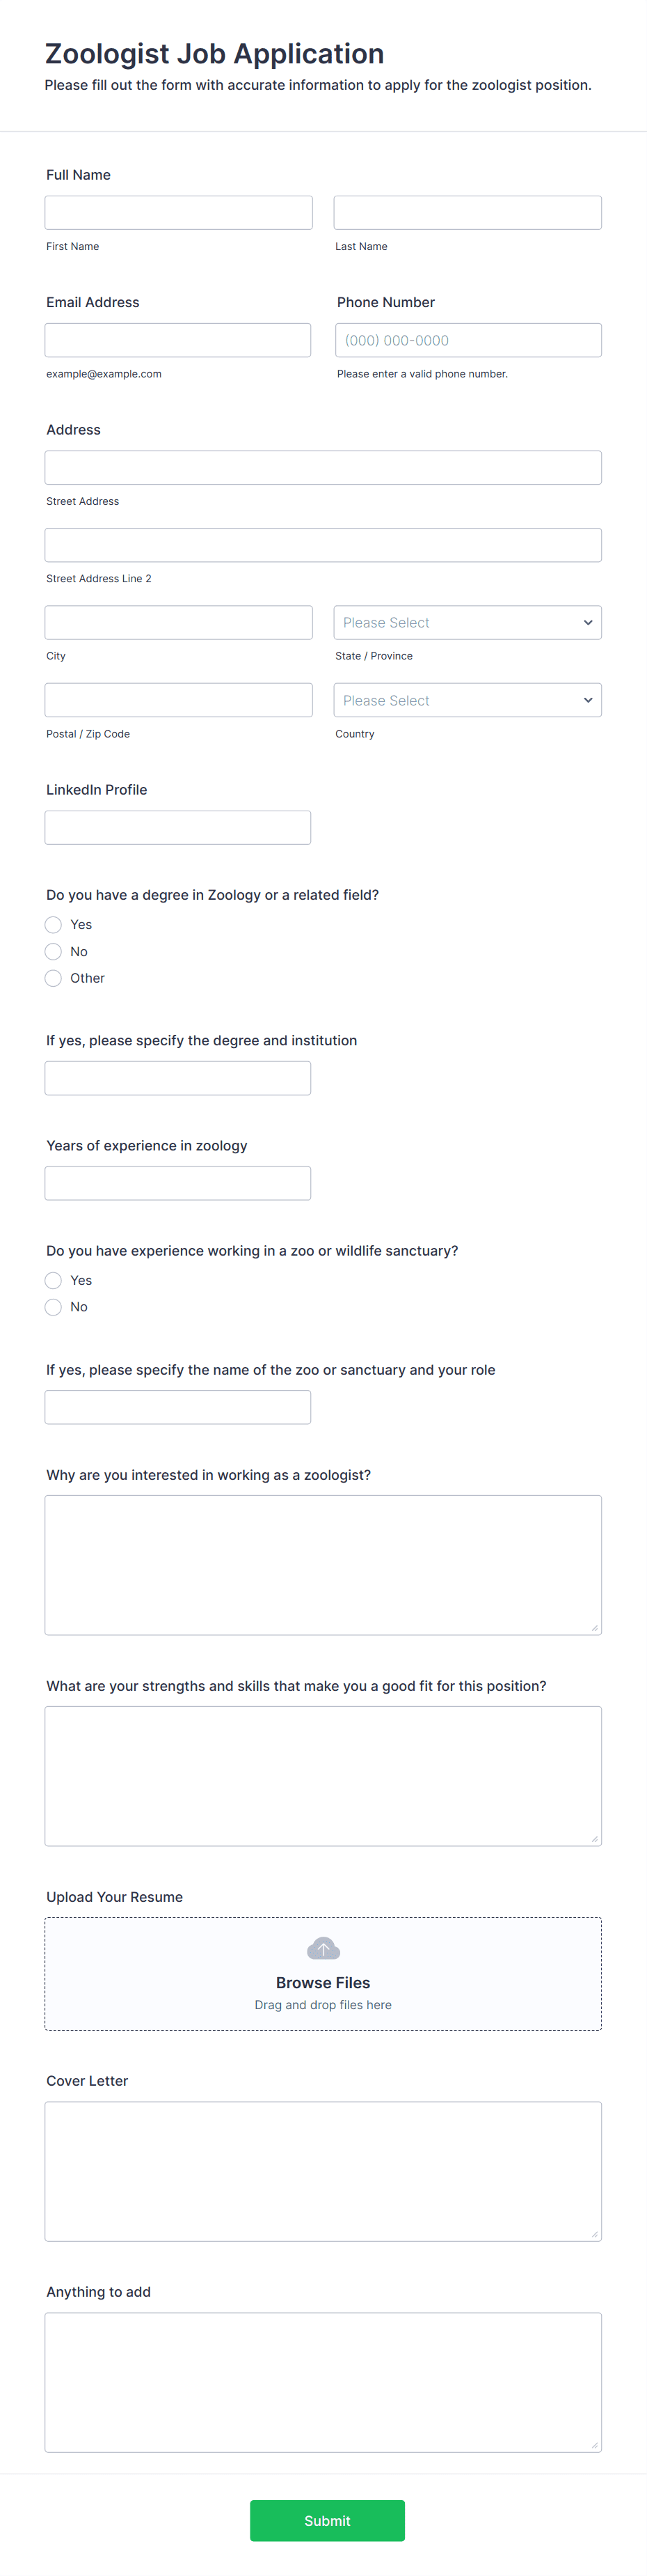Click the Postal / Zip Code field

pos(177,699)
